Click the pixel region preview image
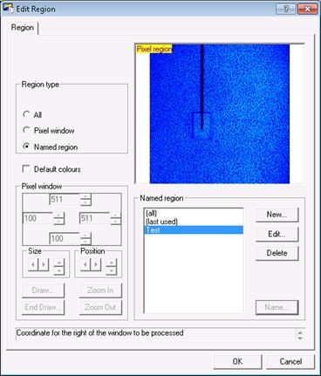321x376 pixels. (220, 113)
